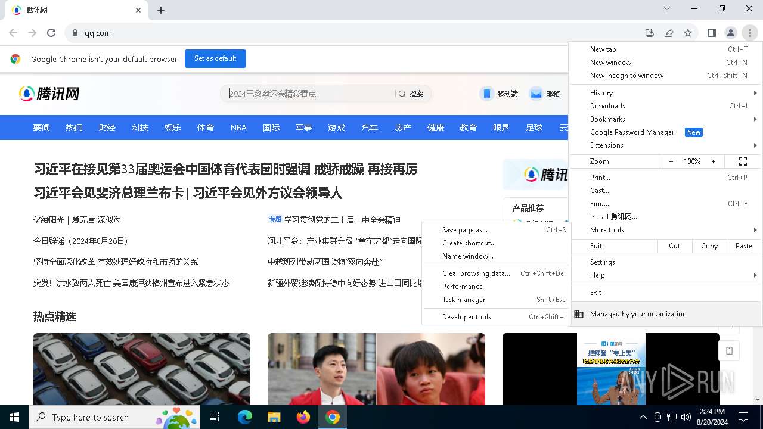Click the search magnifier 搜索 button

click(411, 94)
